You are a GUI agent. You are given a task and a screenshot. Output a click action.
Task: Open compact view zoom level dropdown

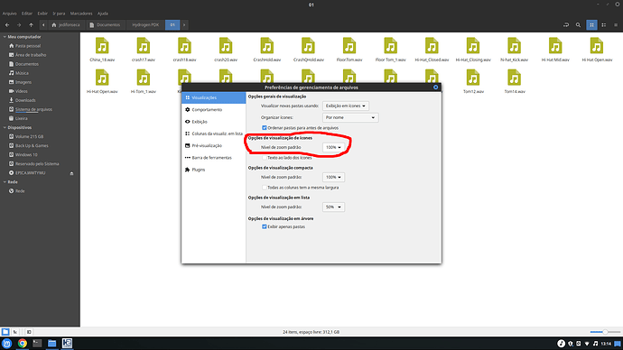(333, 177)
